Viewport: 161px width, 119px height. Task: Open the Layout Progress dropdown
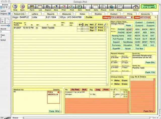[5, 14]
